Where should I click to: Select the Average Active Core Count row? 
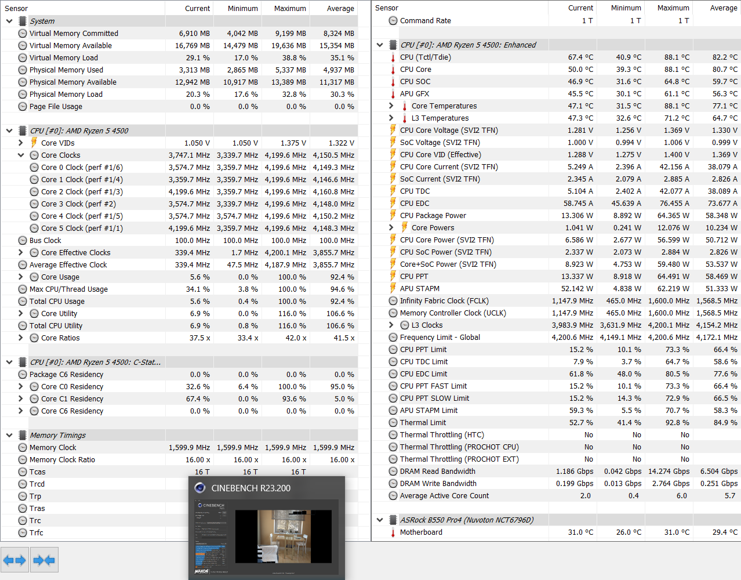coord(557,495)
